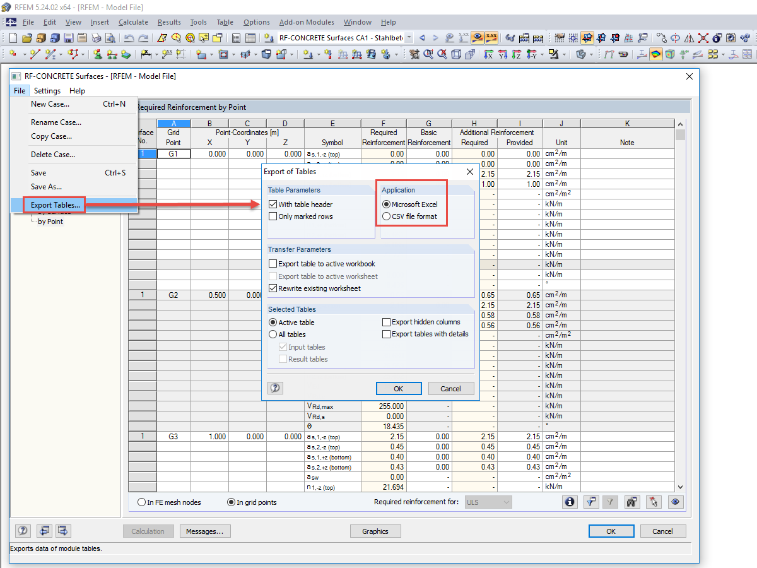Click Cancel button of RF-CONCRETE Surfaces window

coord(663,531)
